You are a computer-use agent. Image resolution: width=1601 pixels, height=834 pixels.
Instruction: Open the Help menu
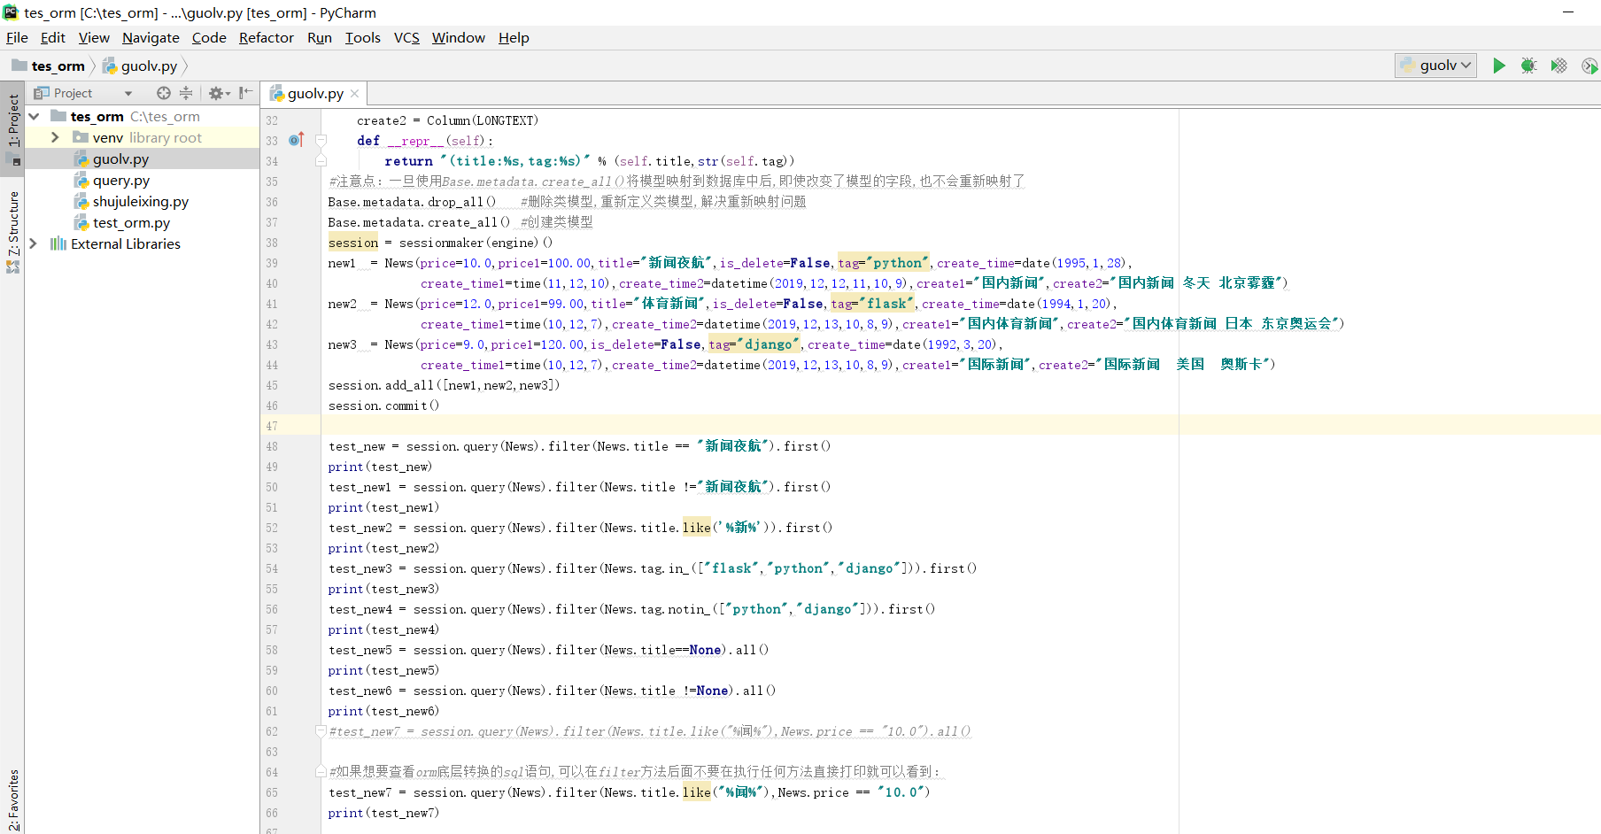click(x=514, y=37)
